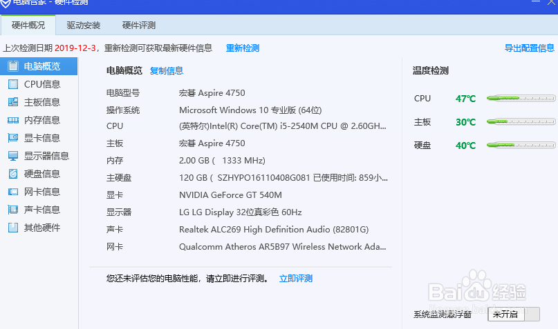Click the Intel Core i5-2540M CPU value
This screenshot has height=329, width=558.
coord(283,126)
